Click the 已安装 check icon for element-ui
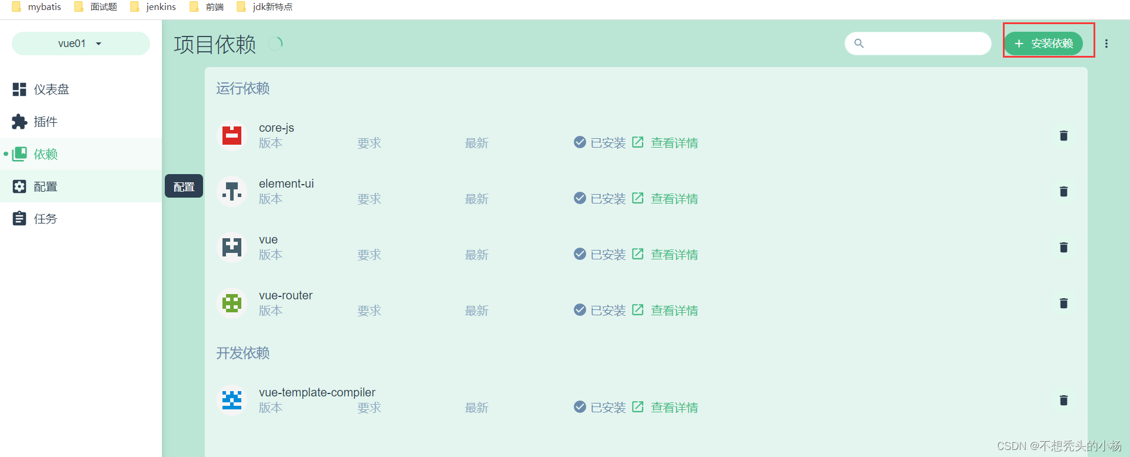This screenshot has height=457, width=1130. [x=580, y=198]
